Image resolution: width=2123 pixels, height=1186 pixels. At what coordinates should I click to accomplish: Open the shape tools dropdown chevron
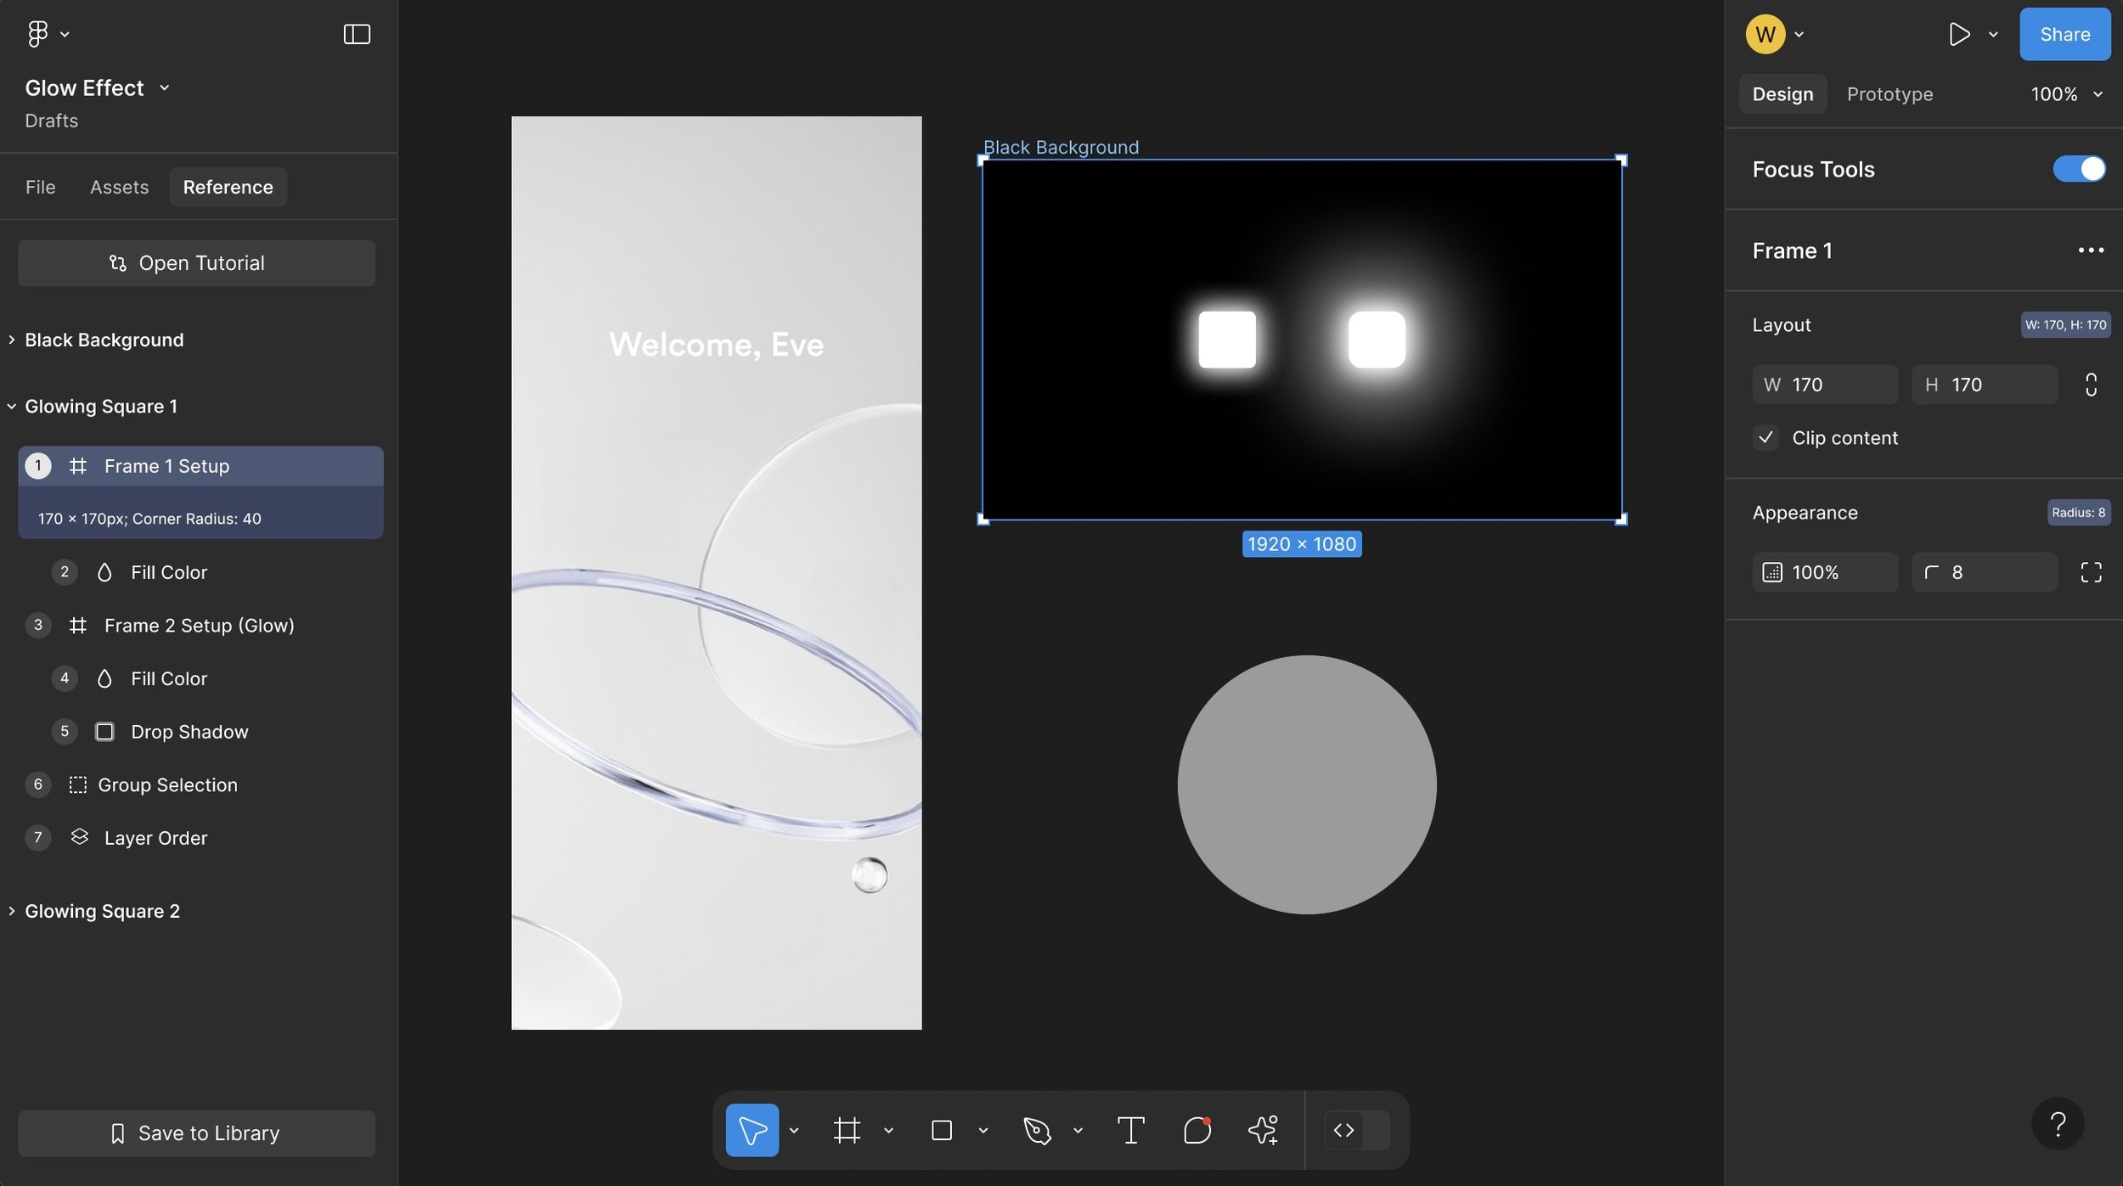click(983, 1130)
